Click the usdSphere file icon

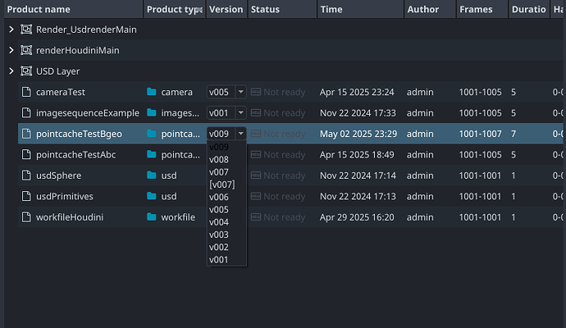pos(26,175)
